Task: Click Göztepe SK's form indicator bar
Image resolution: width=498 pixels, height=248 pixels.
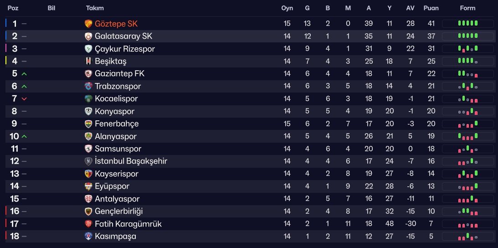Action: 468,24
